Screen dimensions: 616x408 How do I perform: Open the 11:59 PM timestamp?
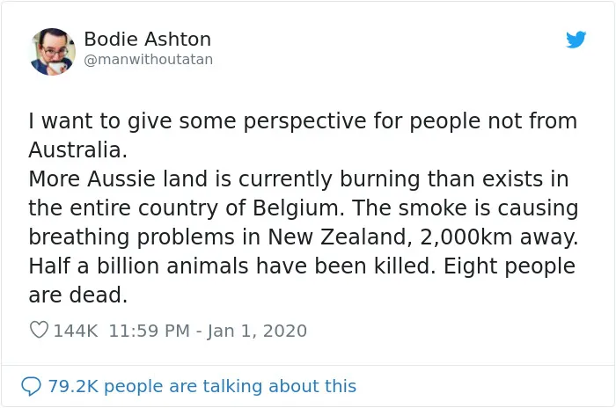(x=150, y=331)
